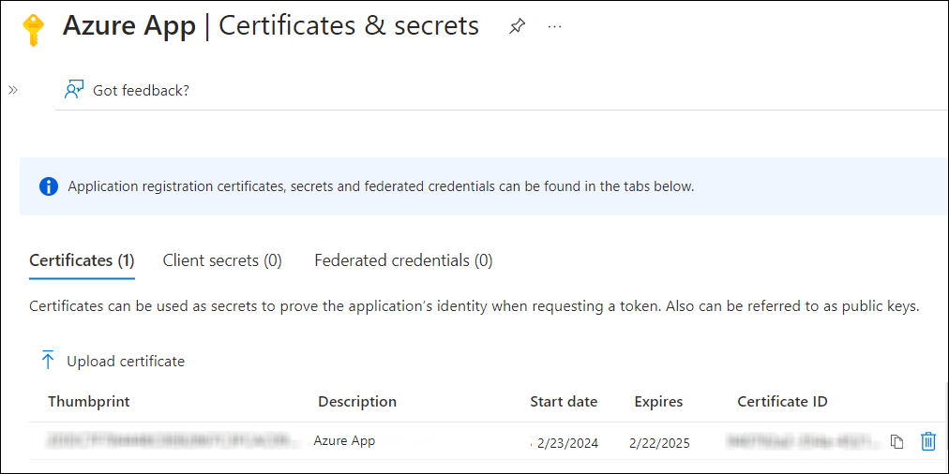Open the more options ellipsis in the title
Screen dimensions: 949x474
(554, 26)
